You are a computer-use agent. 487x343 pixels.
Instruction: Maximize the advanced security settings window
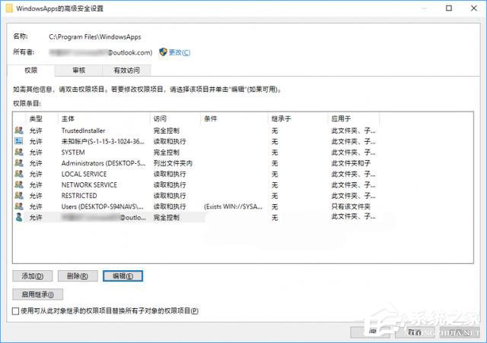[449, 8]
